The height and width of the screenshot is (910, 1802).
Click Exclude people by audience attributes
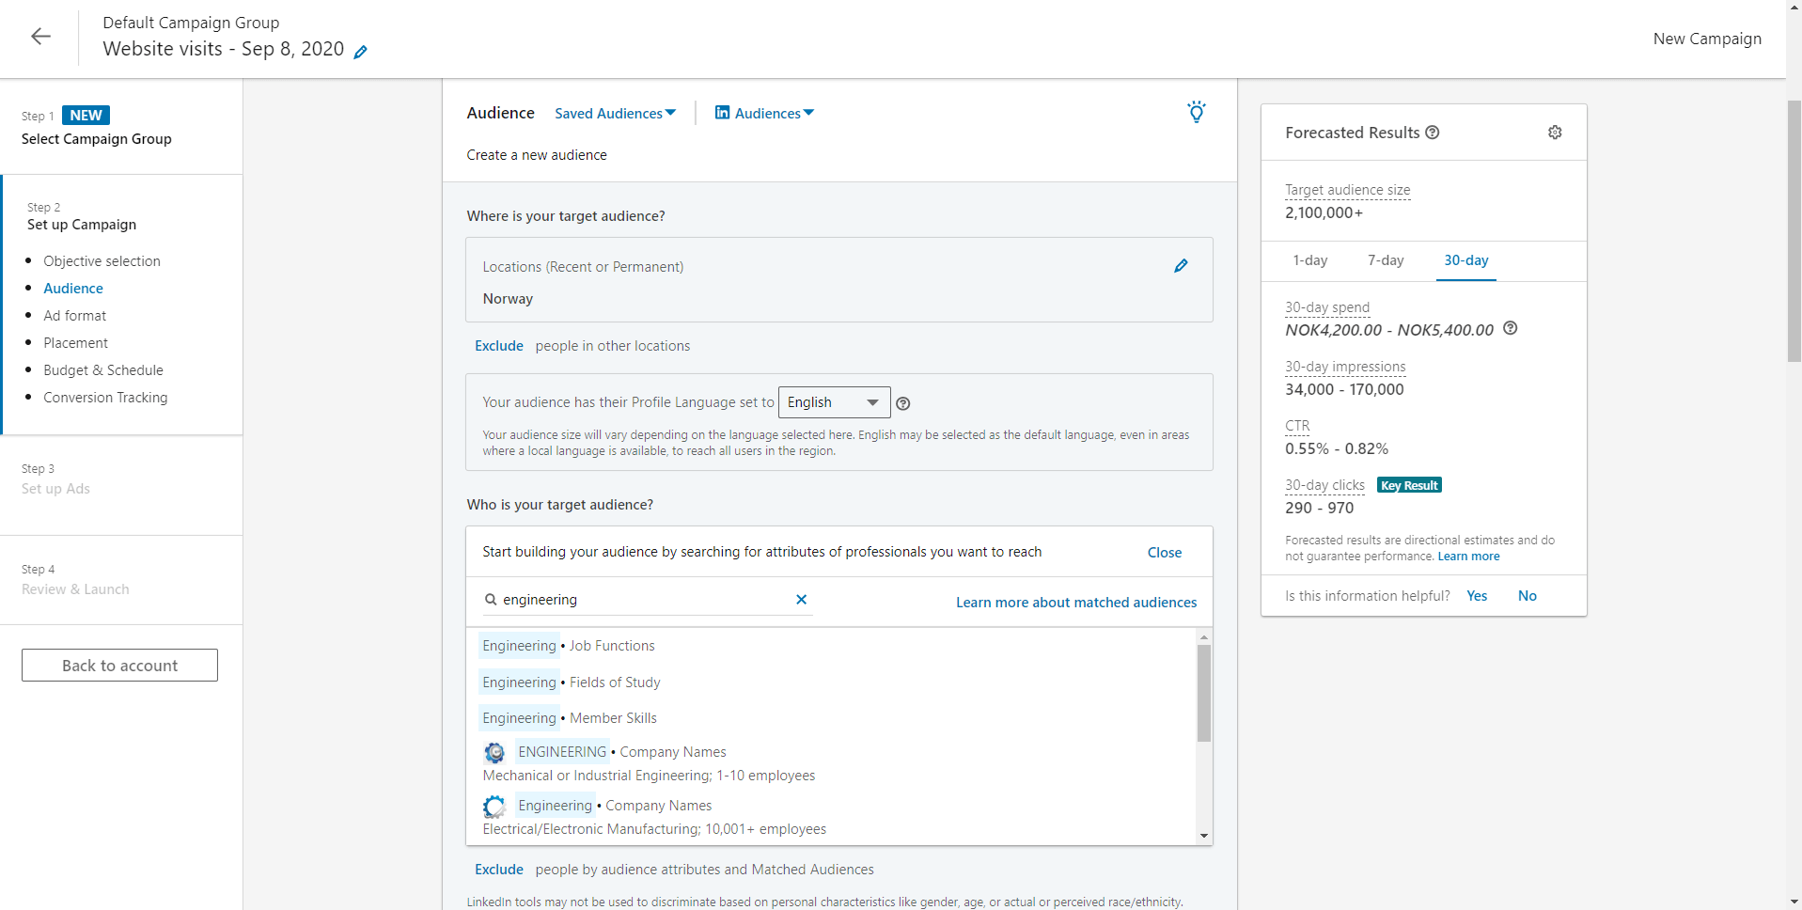click(499, 870)
